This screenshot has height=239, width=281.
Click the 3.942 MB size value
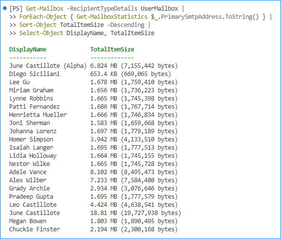104,139
